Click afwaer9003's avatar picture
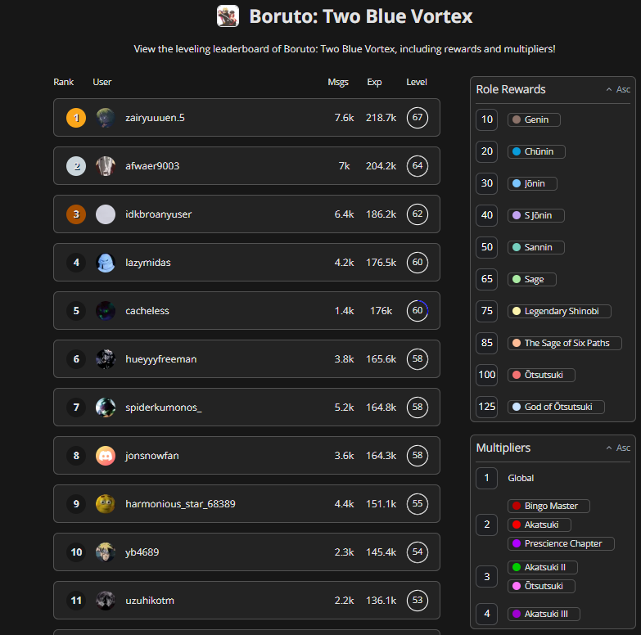The image size is (641, 635). pyautogui.click(x=106, y=166)
